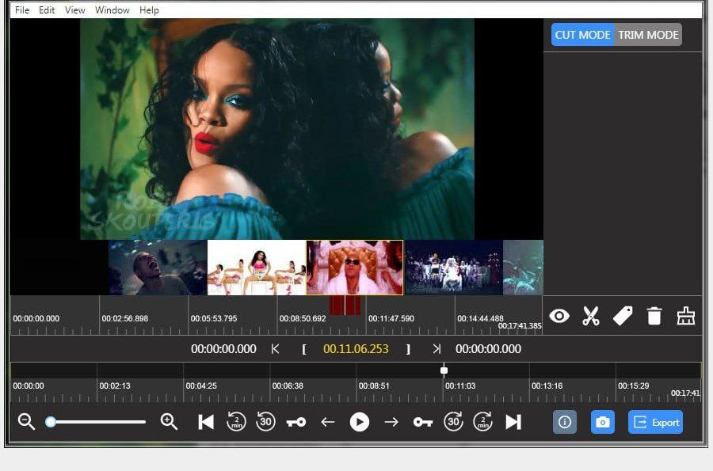Click the 00:04:25 mark on lower timeline
Image resolution: width=713 pixels, height=471 pixels.
pos(201,386)
